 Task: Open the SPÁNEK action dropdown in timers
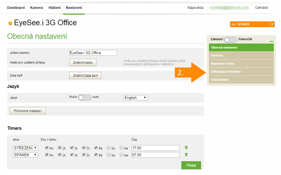(25, 155)
